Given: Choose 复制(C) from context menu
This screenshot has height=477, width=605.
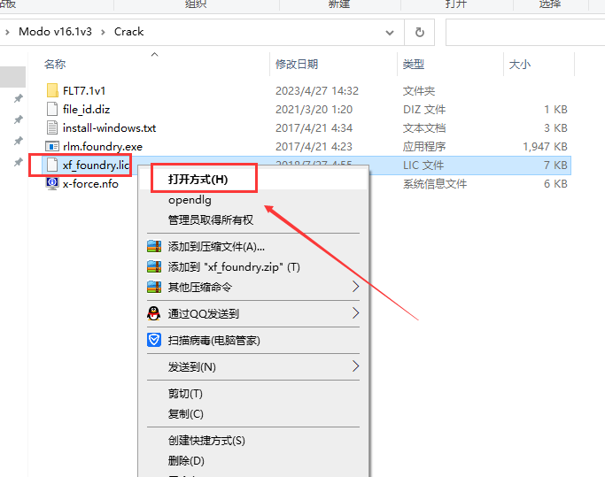Looking at the screenshot, I should [x=186, y=414].
